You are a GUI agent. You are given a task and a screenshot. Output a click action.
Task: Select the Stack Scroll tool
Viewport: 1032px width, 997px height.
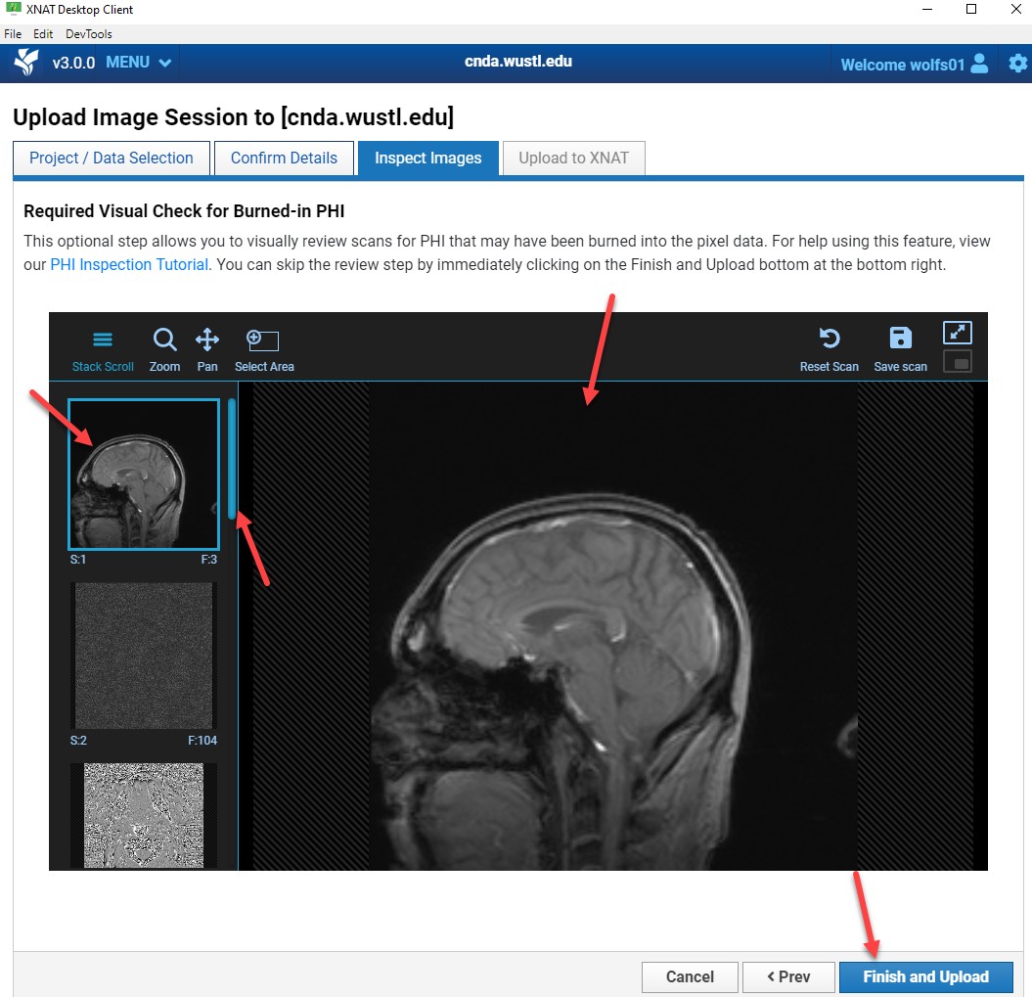click(x=102, y=347)
